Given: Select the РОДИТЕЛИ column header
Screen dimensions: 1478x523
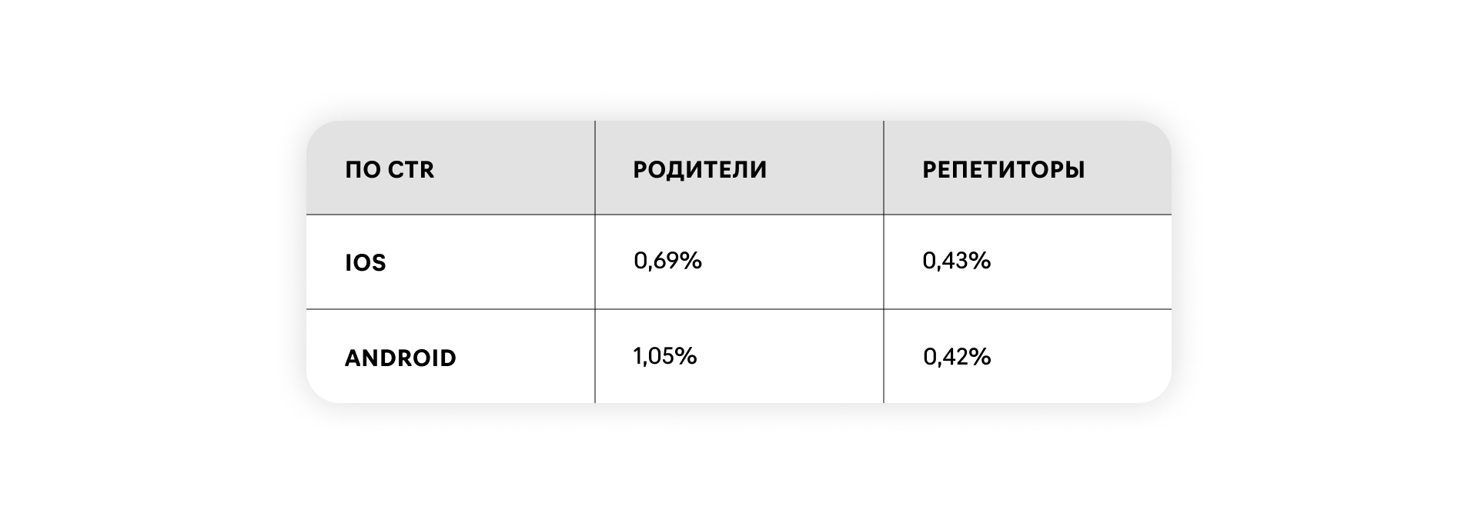Looking at the screenshot, I should (x=700, y=169).
